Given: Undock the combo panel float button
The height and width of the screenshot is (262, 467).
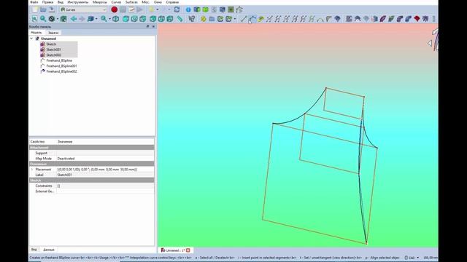Looking at the screenshot, I should 147,27.
